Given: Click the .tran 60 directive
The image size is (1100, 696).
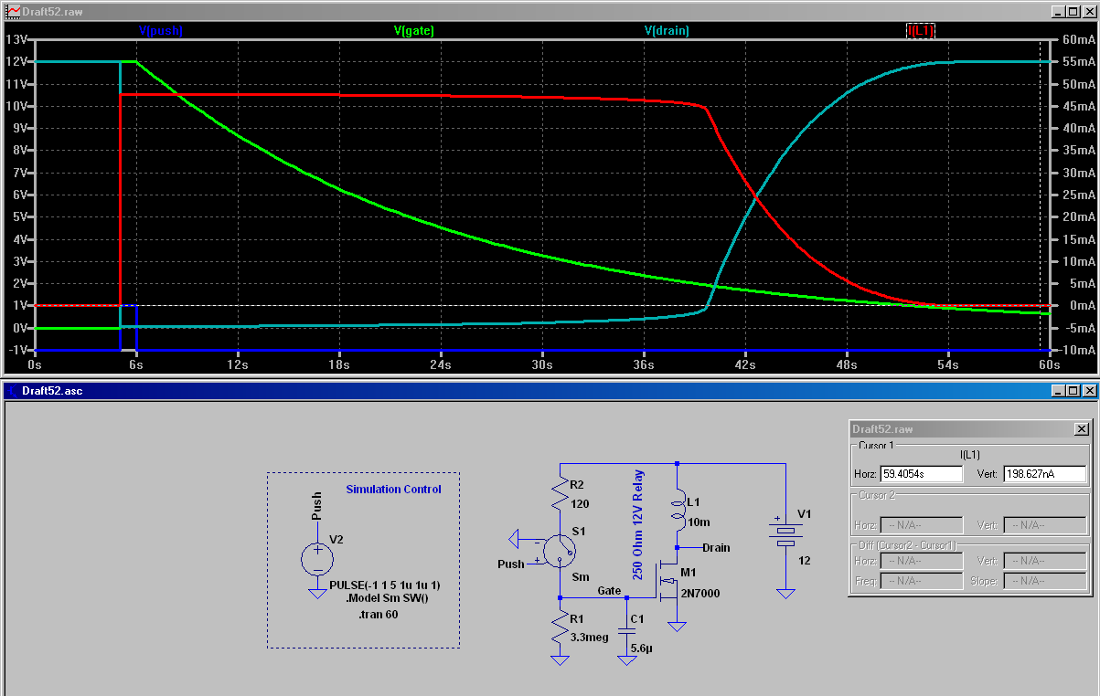Looking at the screenshot, I should click(378, 614).
